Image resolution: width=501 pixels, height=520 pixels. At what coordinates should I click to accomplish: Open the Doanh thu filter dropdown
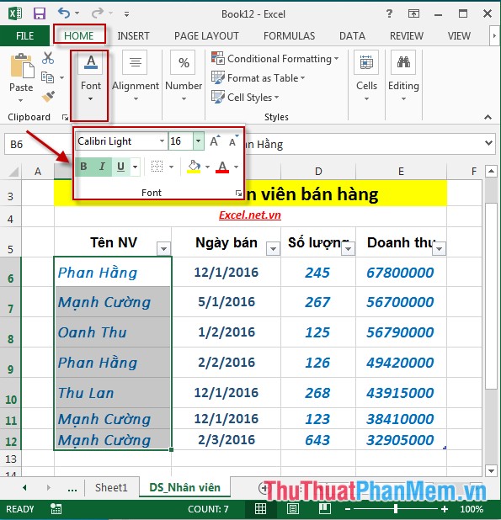pyautogui.click(x=440, y=248)
